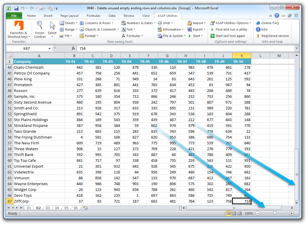Switch to the Page Layout tab
This screenshot has width=308, height=225.
69,16
